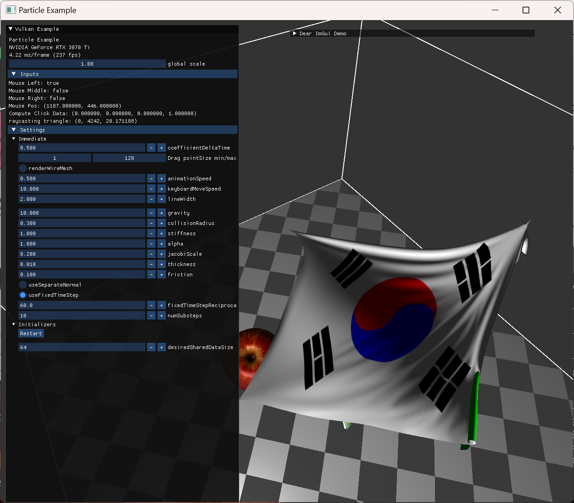
Task: Click the animationSpeed value field
Action: [x=82, y=179]
